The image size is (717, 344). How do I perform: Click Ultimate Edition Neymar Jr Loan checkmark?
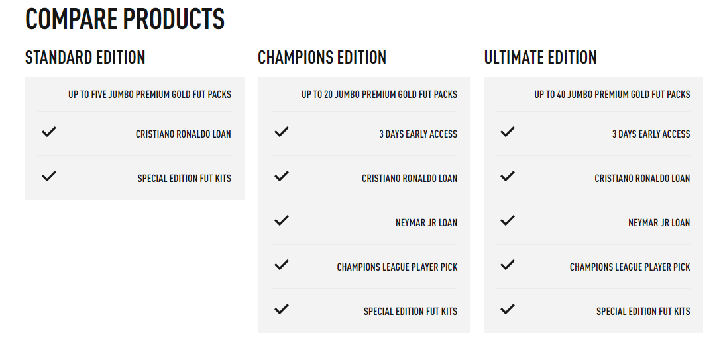pos(508,220)
